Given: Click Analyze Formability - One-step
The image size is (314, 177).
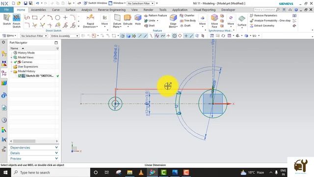Looking at the screenshot, I should coord(270,21).
